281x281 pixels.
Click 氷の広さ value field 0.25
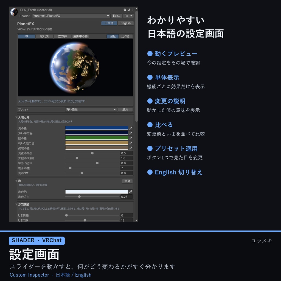point(127,196)
